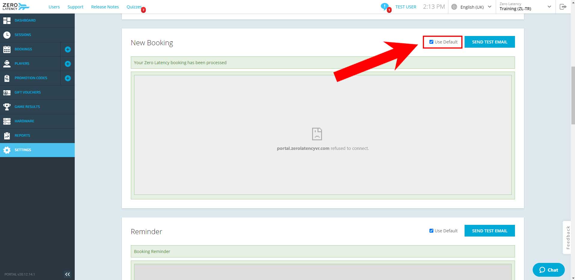Click the Bookings calendar icon
The width and height of the screenshot is (575, 280).
(7, 49)
